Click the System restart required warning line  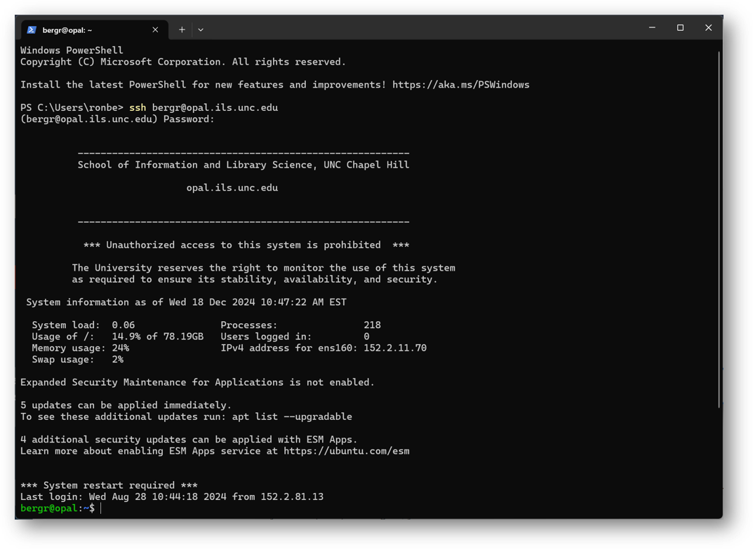pos(109,484)
